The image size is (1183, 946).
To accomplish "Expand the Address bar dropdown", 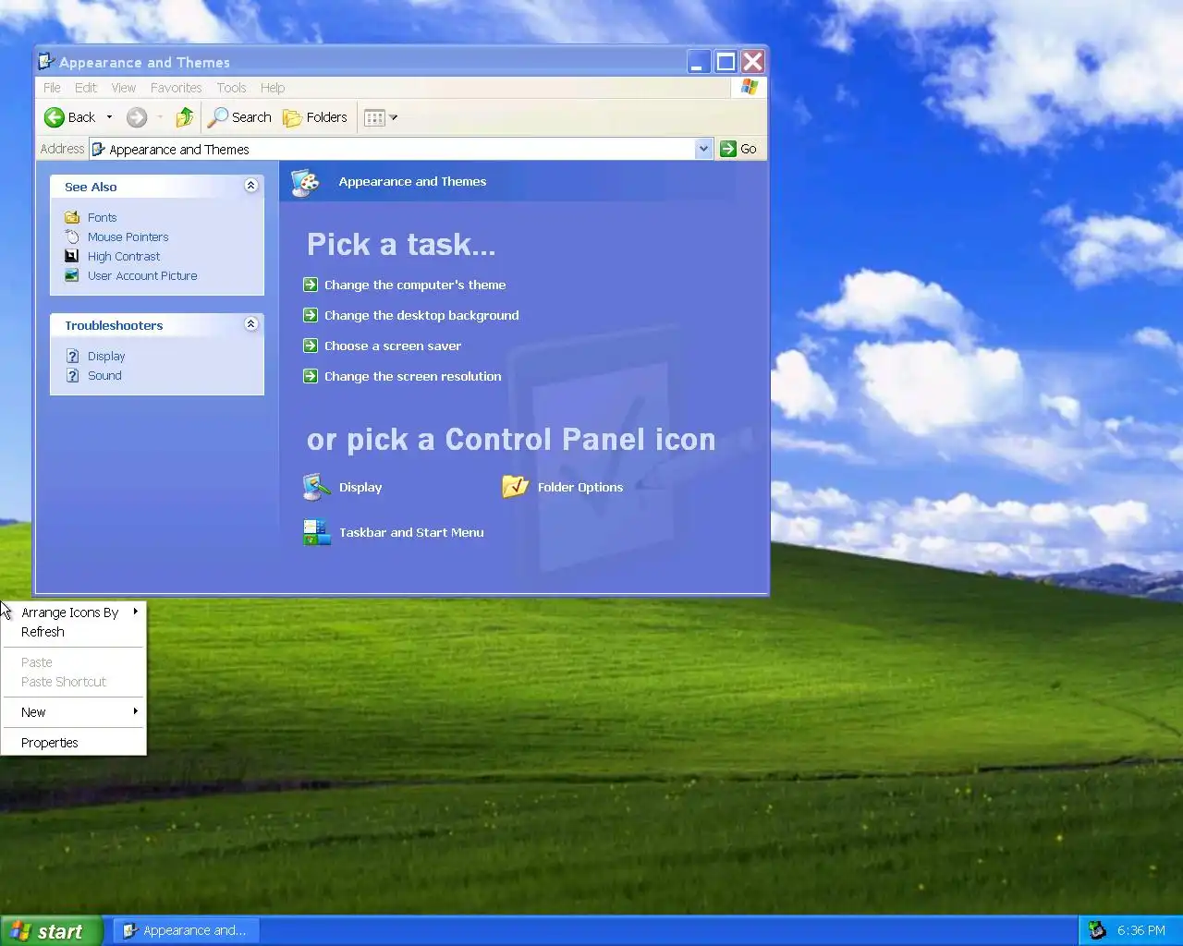I will tap(703, 149).
